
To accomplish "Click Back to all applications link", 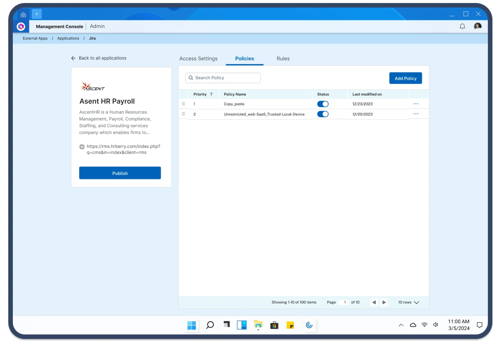I will (103, 58).
